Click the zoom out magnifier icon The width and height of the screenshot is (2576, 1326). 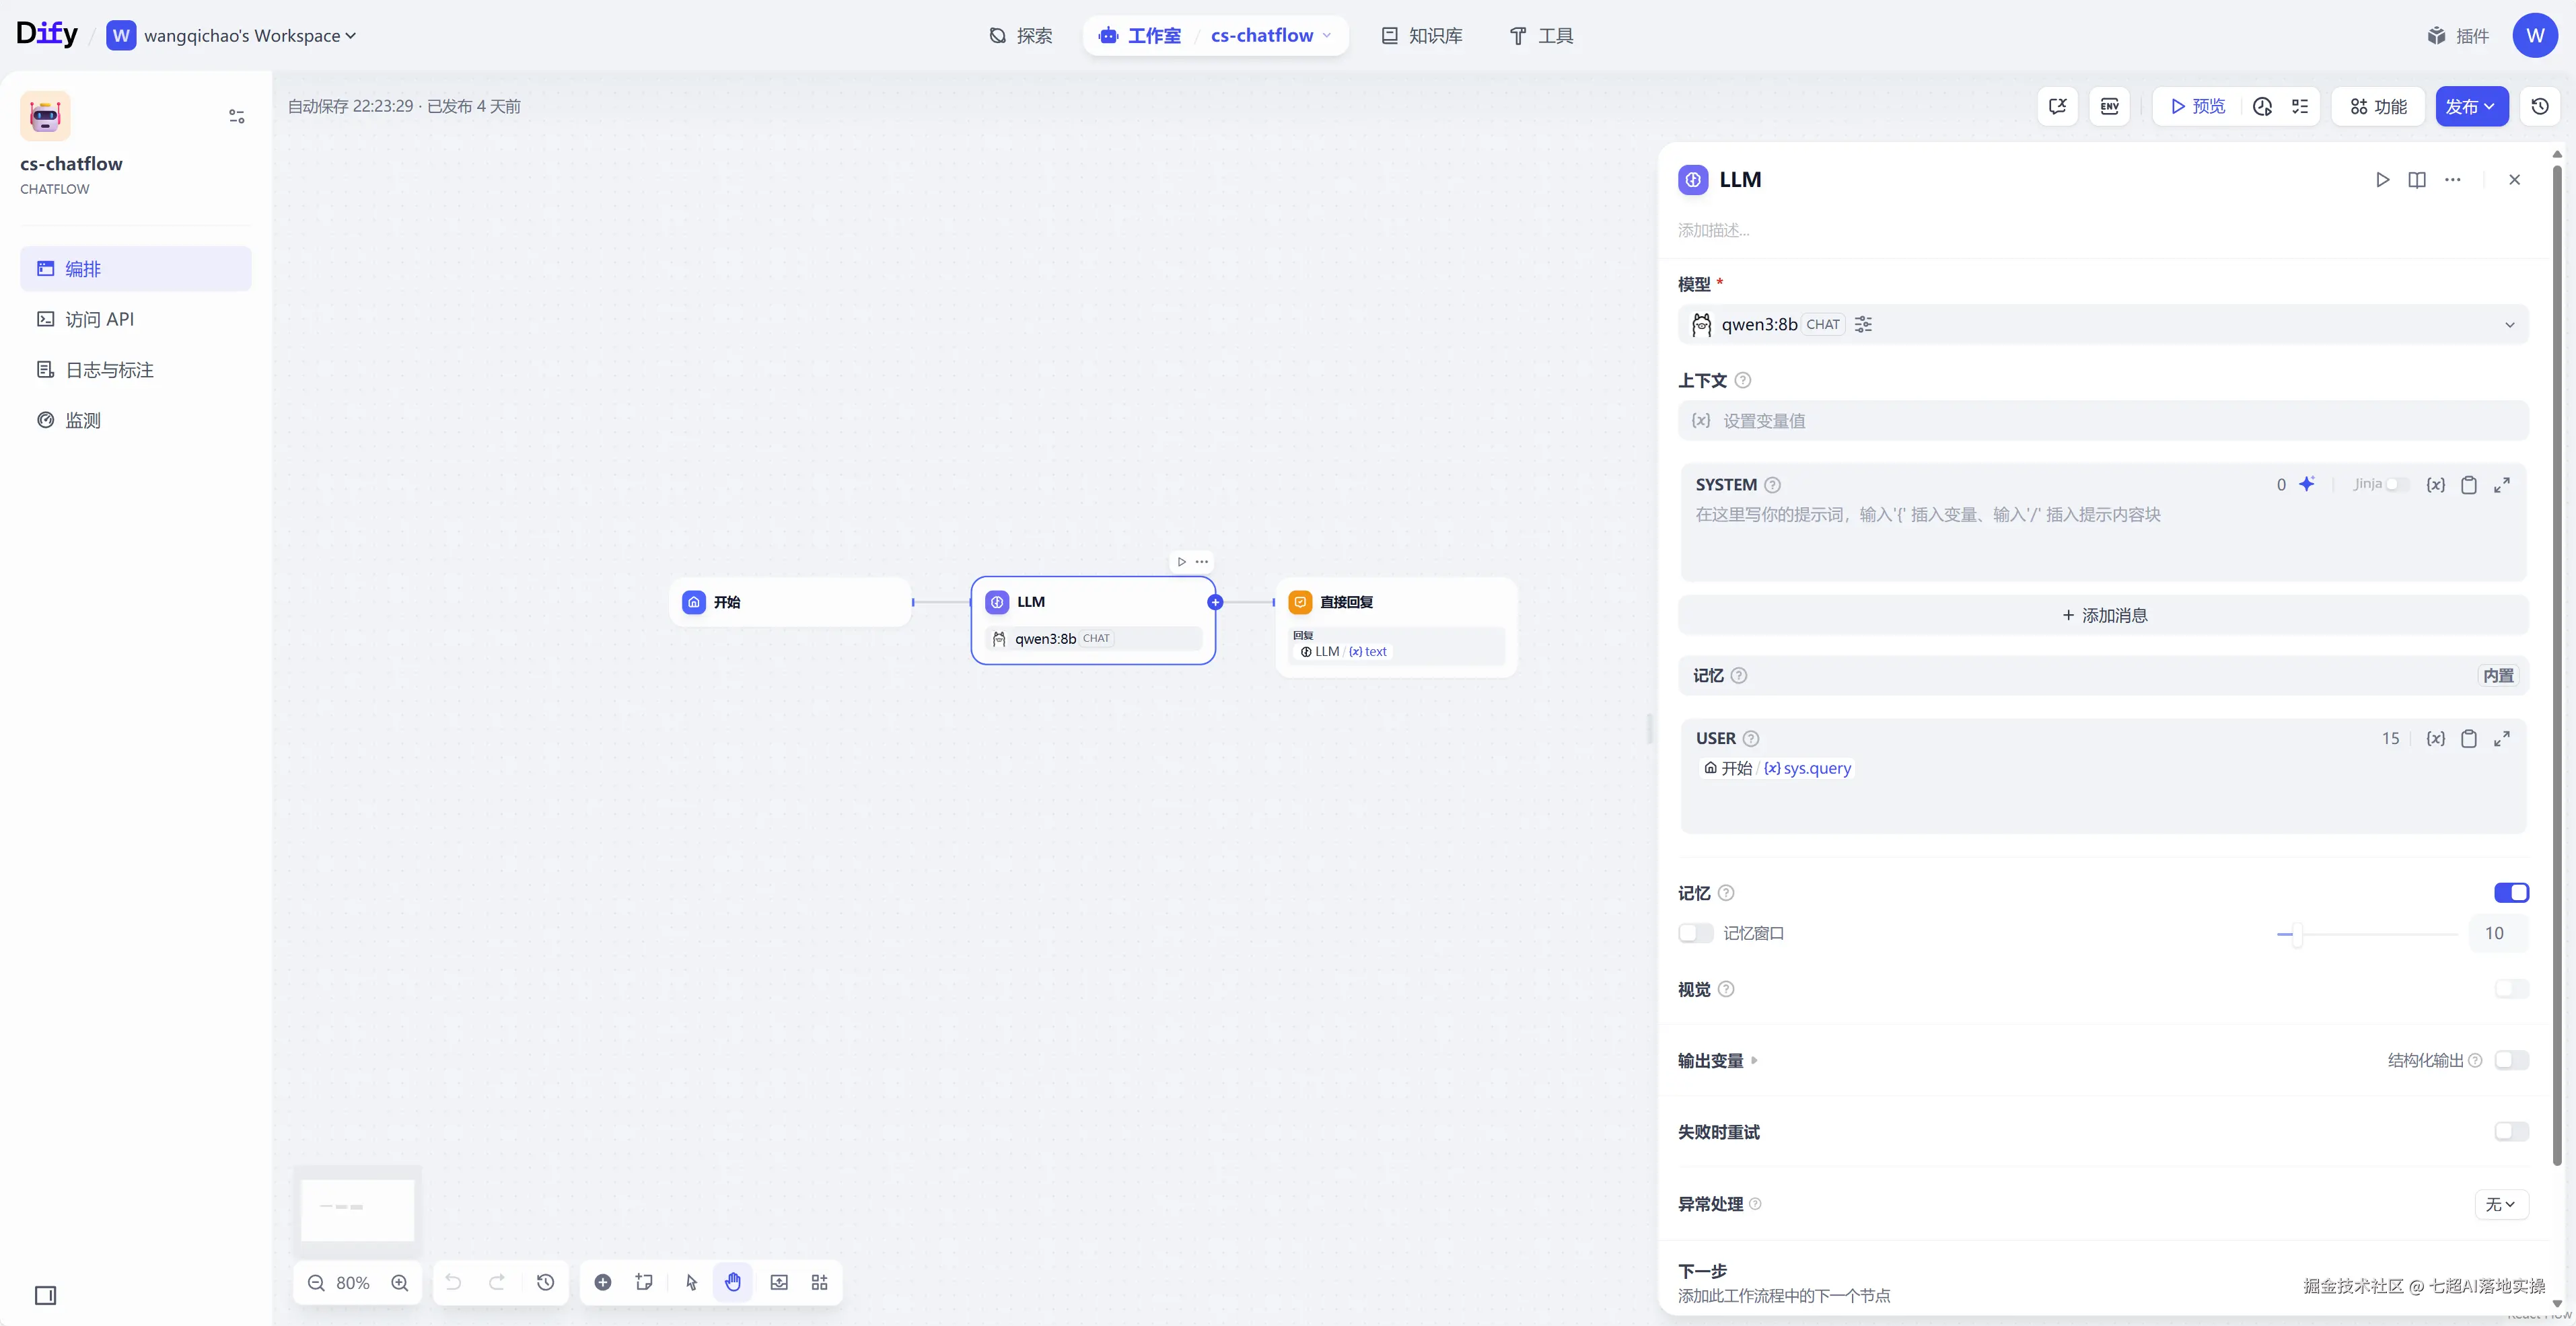316,1283
